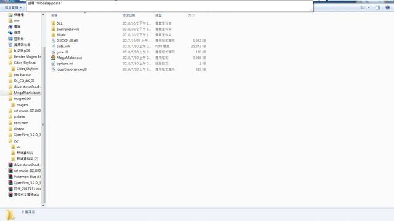This screenshot has height=221, width=394.
Task: Open the win user folder icon
Action: [x=10, y=21]
